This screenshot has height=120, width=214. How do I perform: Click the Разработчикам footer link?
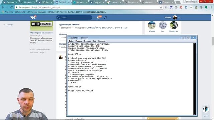pyautogui.click(x=43, y=50)
